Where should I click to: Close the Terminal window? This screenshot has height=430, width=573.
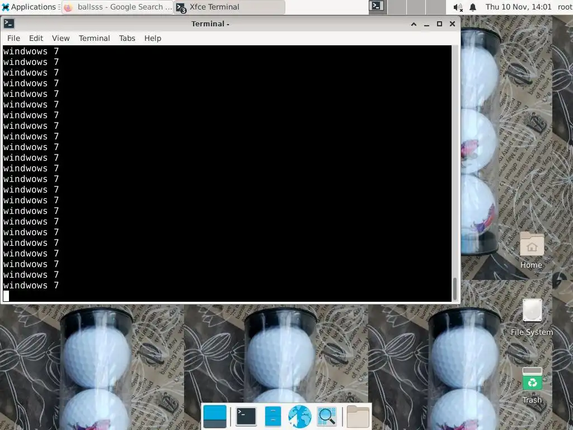pyautogui.click(x=452, y=24)
